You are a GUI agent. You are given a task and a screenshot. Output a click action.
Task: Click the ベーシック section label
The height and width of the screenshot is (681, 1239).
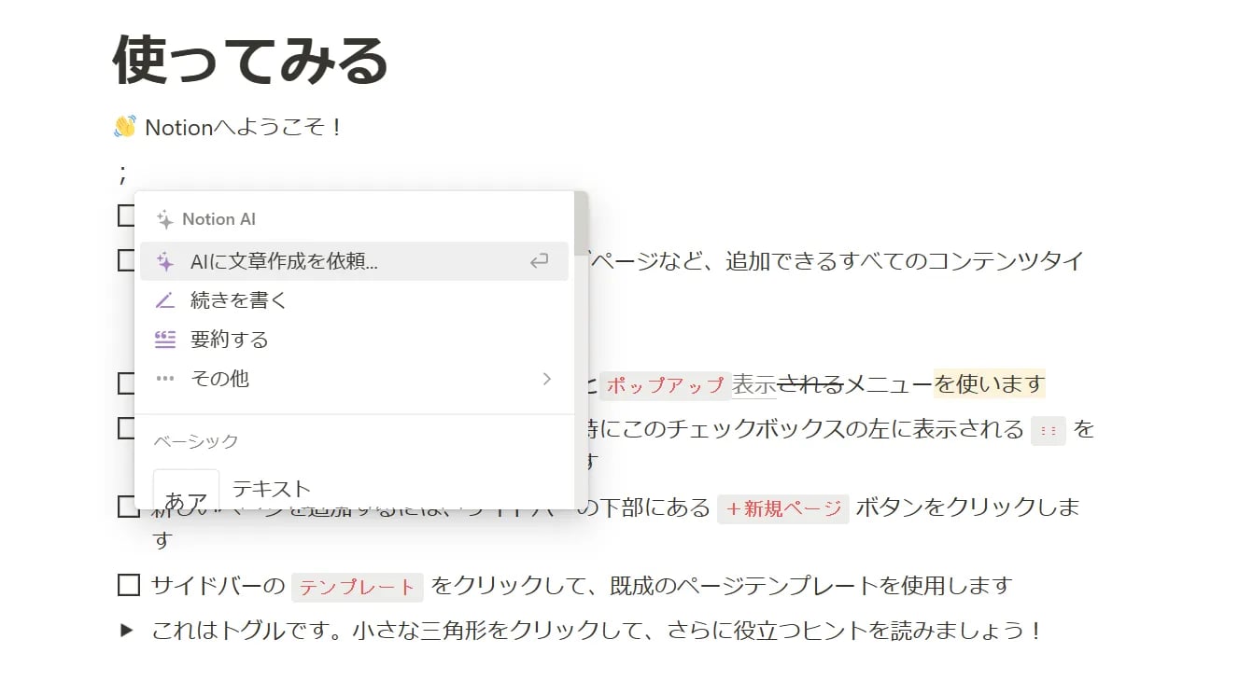(196, 441)
